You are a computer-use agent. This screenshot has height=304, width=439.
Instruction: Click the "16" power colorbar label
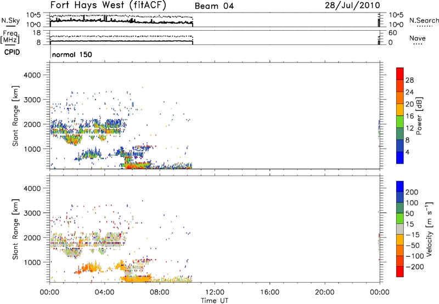(x=409, y=116)
